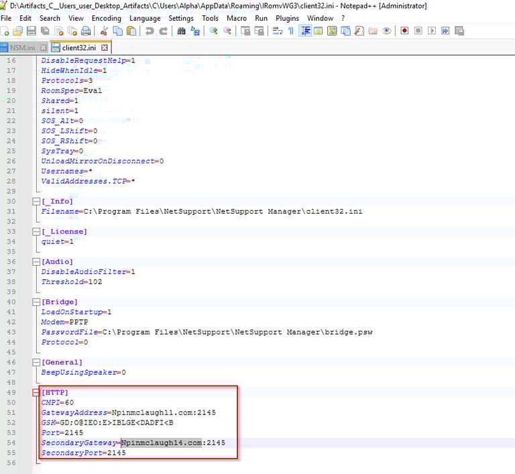Open the Edit menu

[x=25, y=18]
